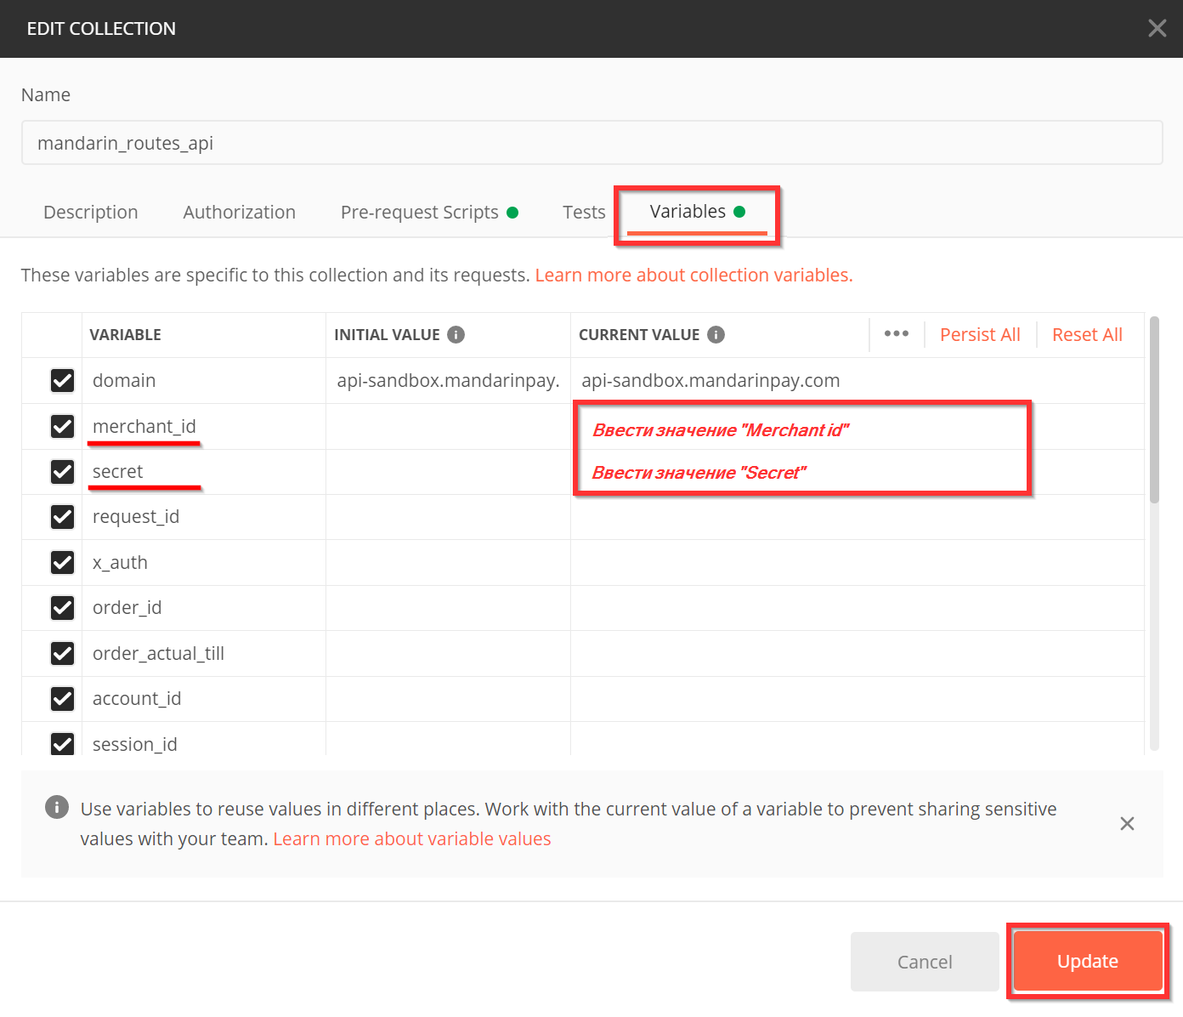Click Reset All link

tap(1087, 335)
